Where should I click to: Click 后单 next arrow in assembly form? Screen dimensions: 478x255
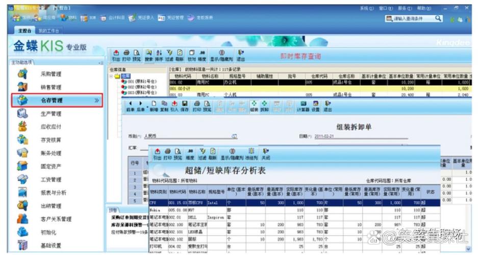coord(140,106)
